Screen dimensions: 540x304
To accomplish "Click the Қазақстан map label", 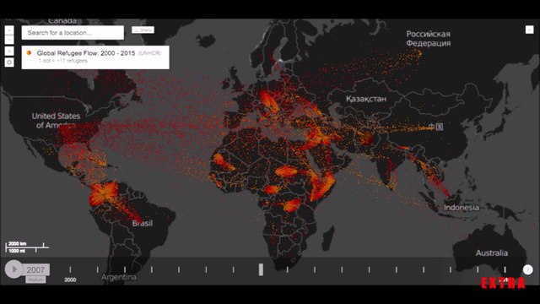I will pos(366,99).
